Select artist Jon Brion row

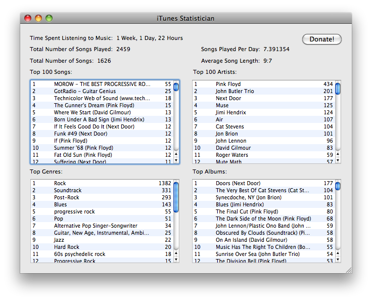tap(264, 134)
